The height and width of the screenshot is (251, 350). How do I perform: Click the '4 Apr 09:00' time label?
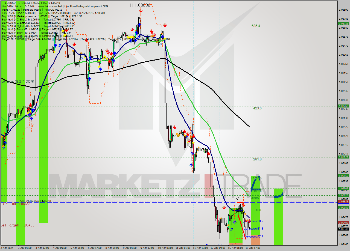click(60, 248)
